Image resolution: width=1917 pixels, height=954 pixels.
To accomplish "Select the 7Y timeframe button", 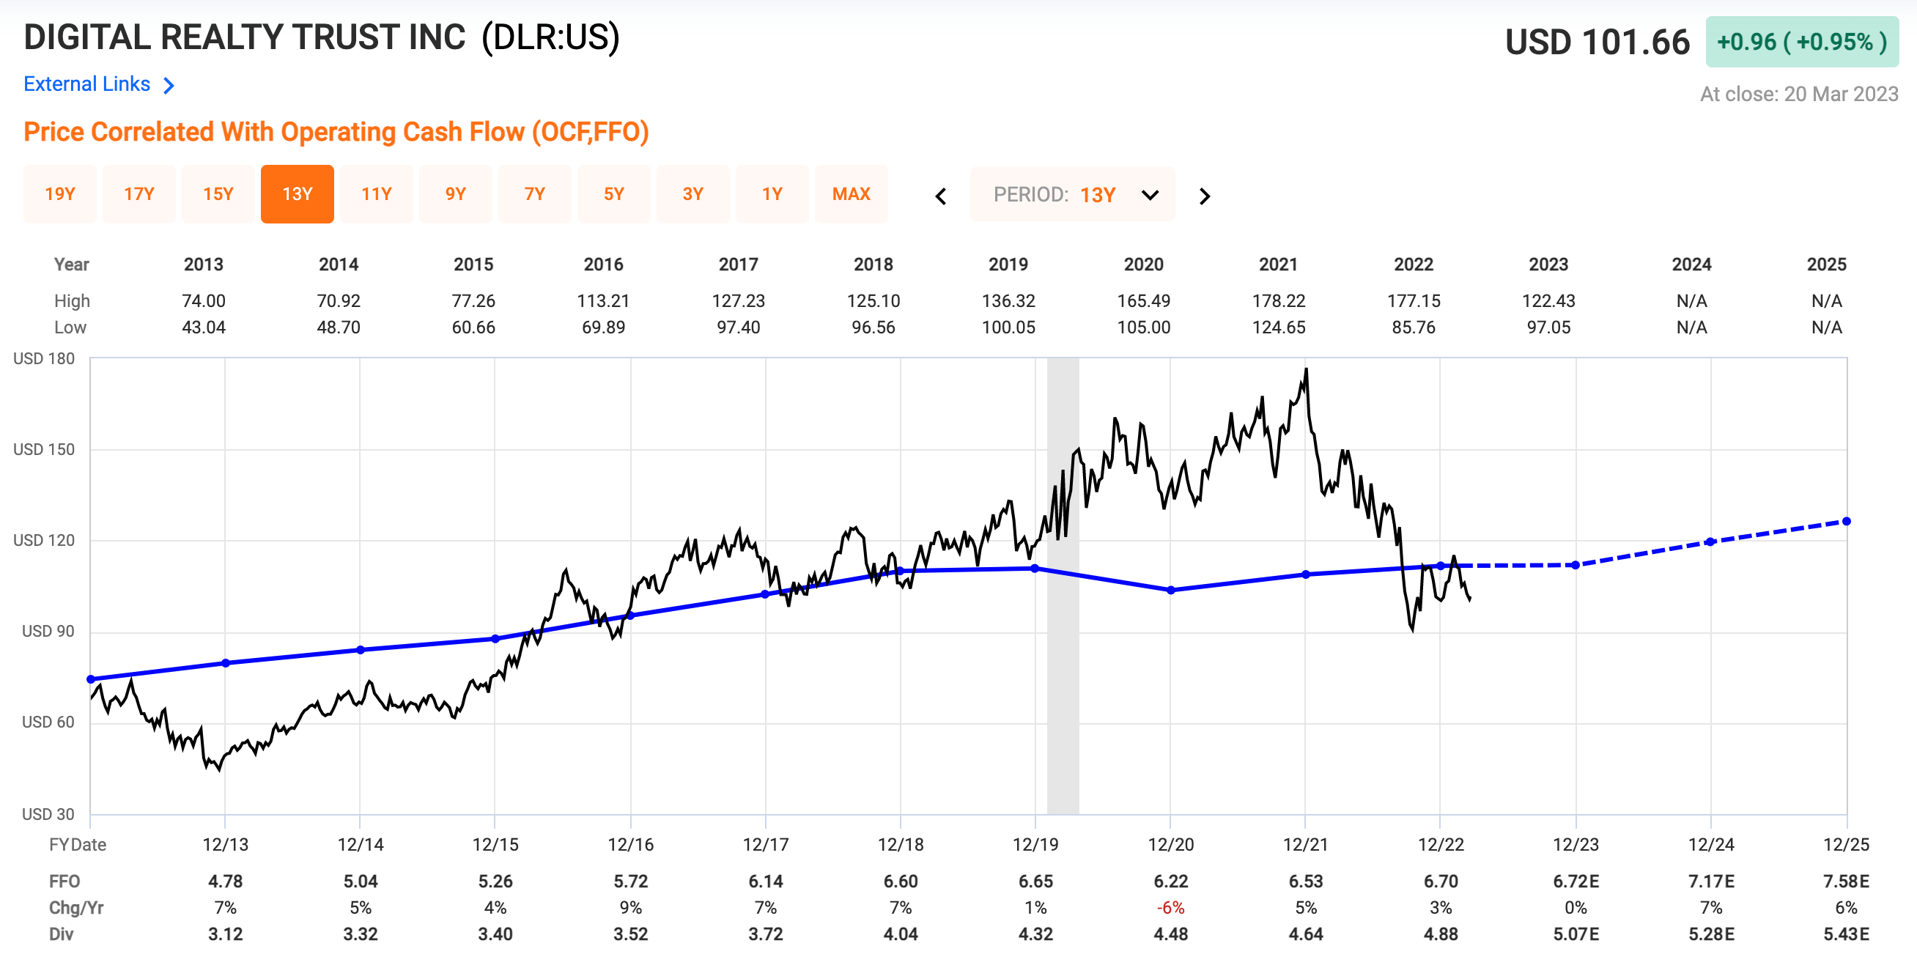I will tap(534, 193).
